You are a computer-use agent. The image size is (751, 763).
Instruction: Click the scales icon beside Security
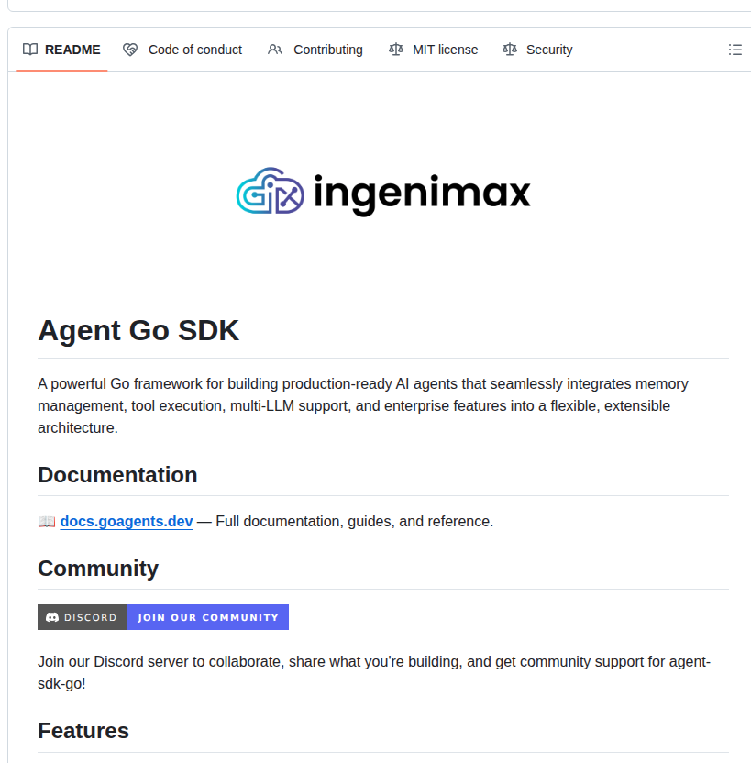coord(509,50)
